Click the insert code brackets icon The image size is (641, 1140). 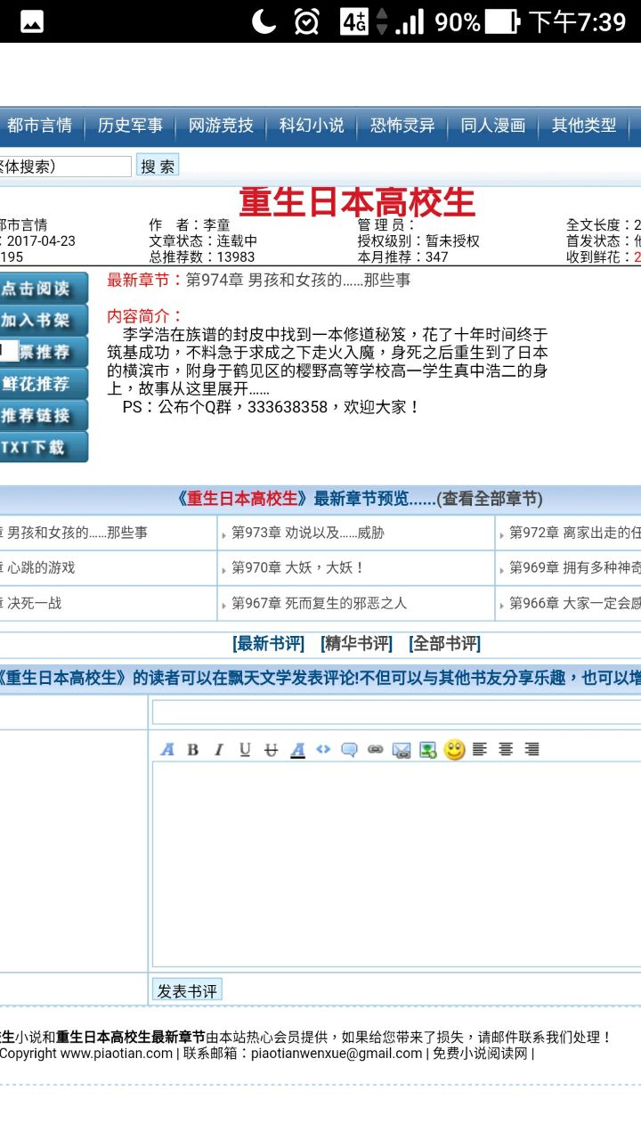coord(323,750)
